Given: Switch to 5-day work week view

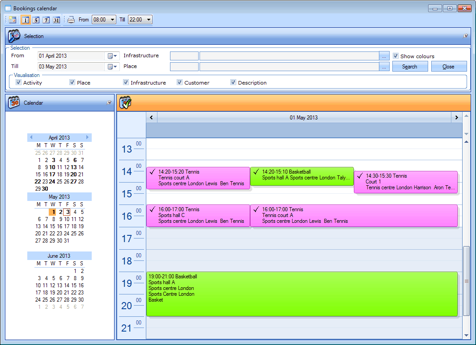Looking at the screenshot, I should 36,20.
